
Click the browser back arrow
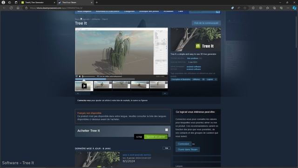click(4, 8)
